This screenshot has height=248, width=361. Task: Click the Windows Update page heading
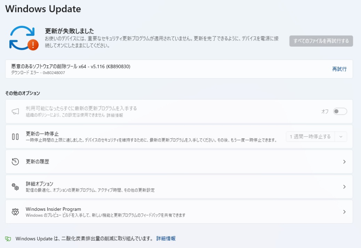[x=43, y=9]
